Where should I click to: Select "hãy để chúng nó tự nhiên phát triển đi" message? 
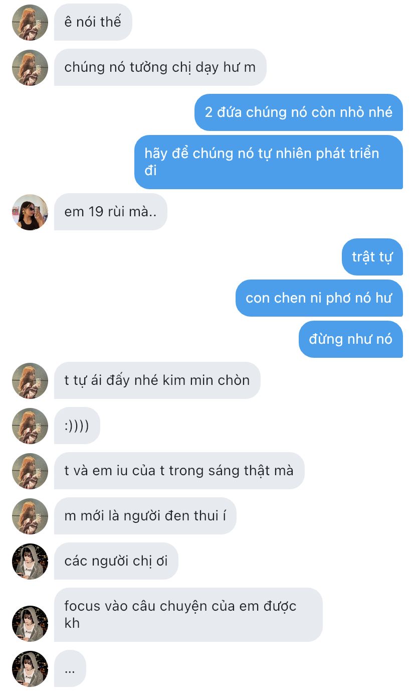click(269, 162)
